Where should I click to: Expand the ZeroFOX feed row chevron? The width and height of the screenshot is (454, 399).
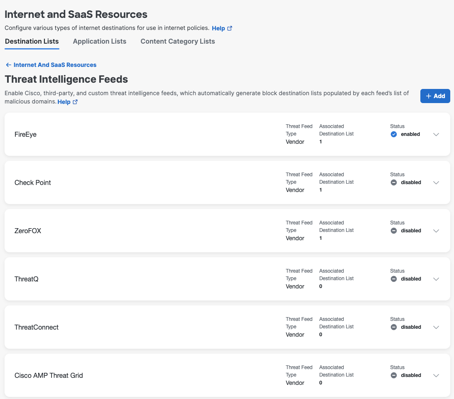436,231
